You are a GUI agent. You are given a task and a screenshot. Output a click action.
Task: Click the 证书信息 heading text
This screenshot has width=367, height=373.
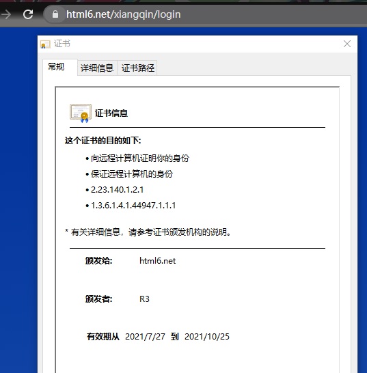pos(111,113)
